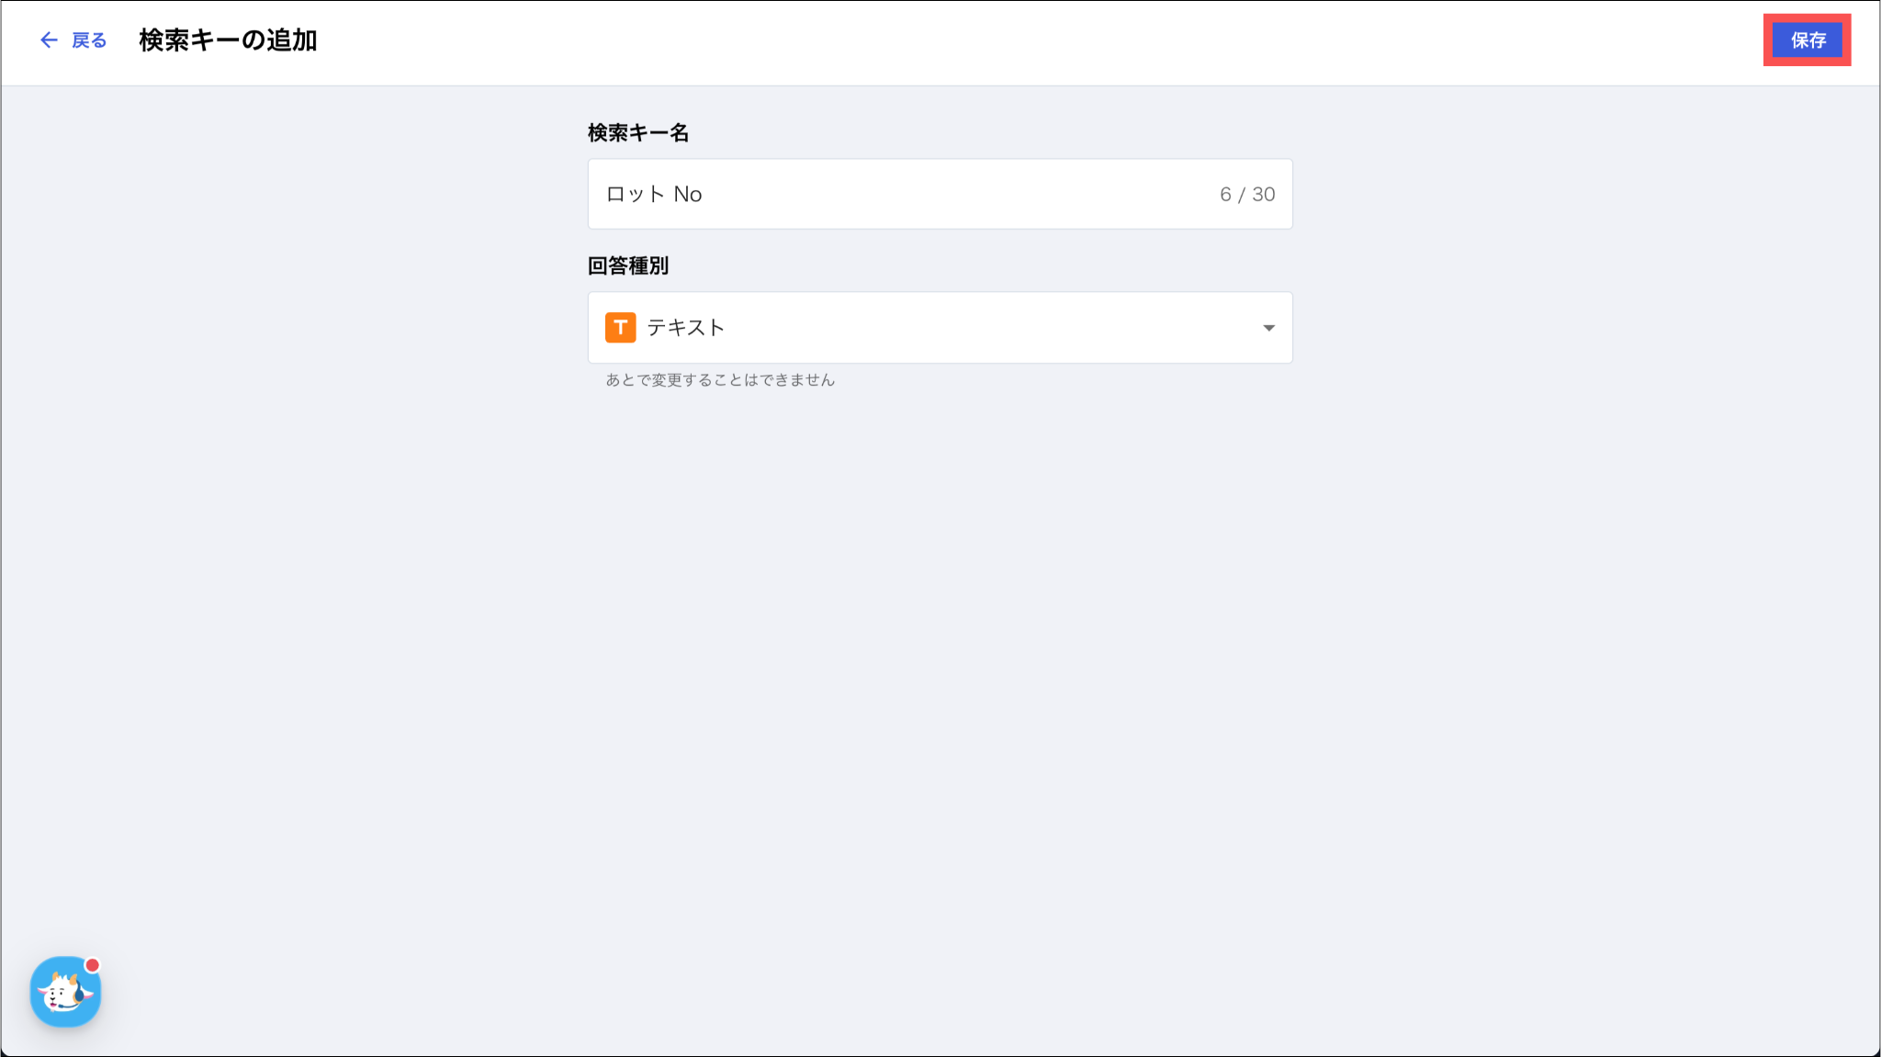Image resolution: width=1881 pixels, height=1057 pixels.
Task: Click the 回答種別 field label
Action: click(x=628, y=266)
